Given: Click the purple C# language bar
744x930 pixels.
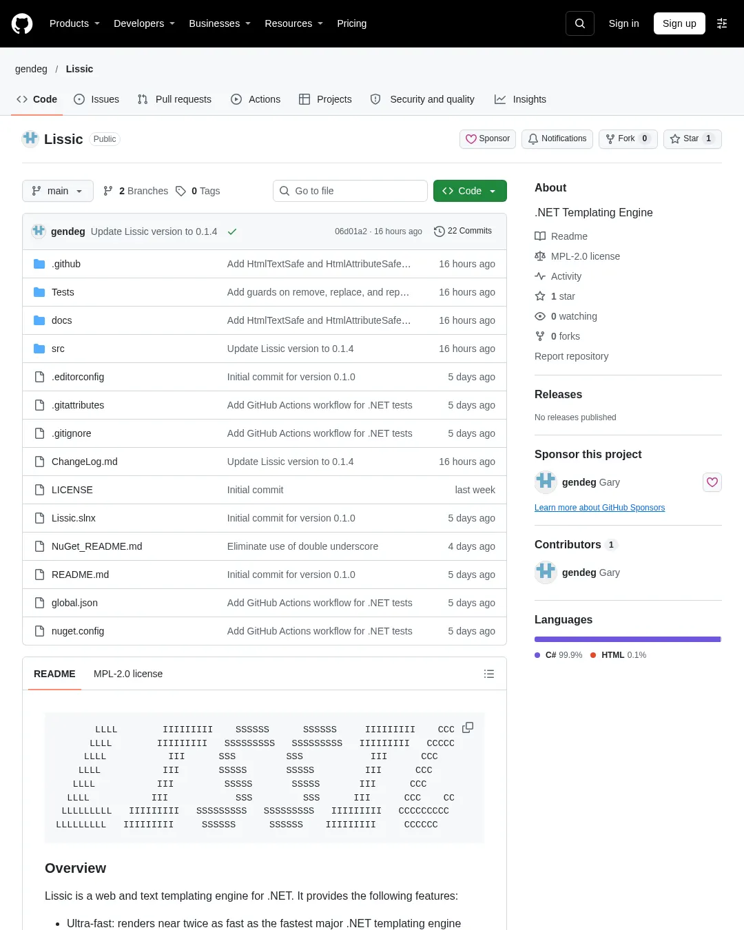Looking at the screenshot, I should [627, 639].
